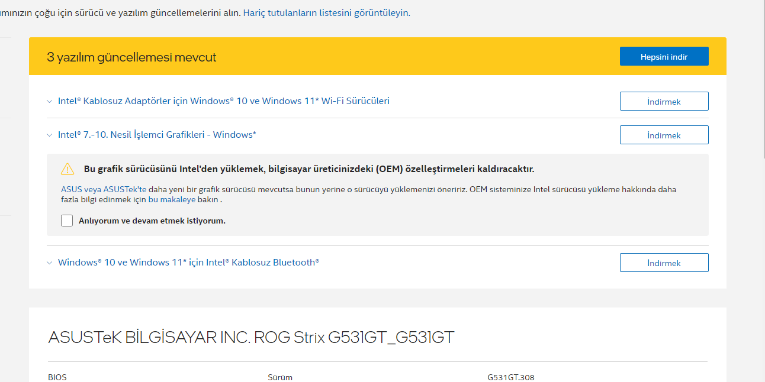The width and height of the screenshot is (765, 382).
Task: Open 'Hariç tutulanların listesini görüntüleyin' link
Action: pyautogui.click(x=326, y=12)
